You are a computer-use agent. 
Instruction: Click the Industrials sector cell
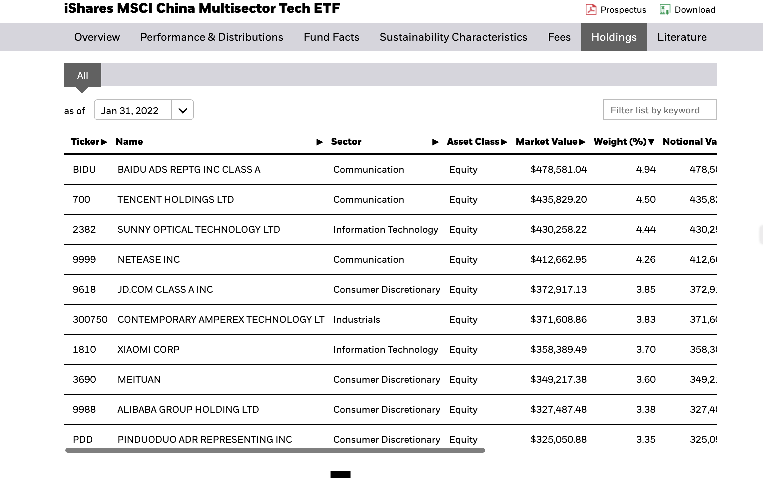click(357, 319)
